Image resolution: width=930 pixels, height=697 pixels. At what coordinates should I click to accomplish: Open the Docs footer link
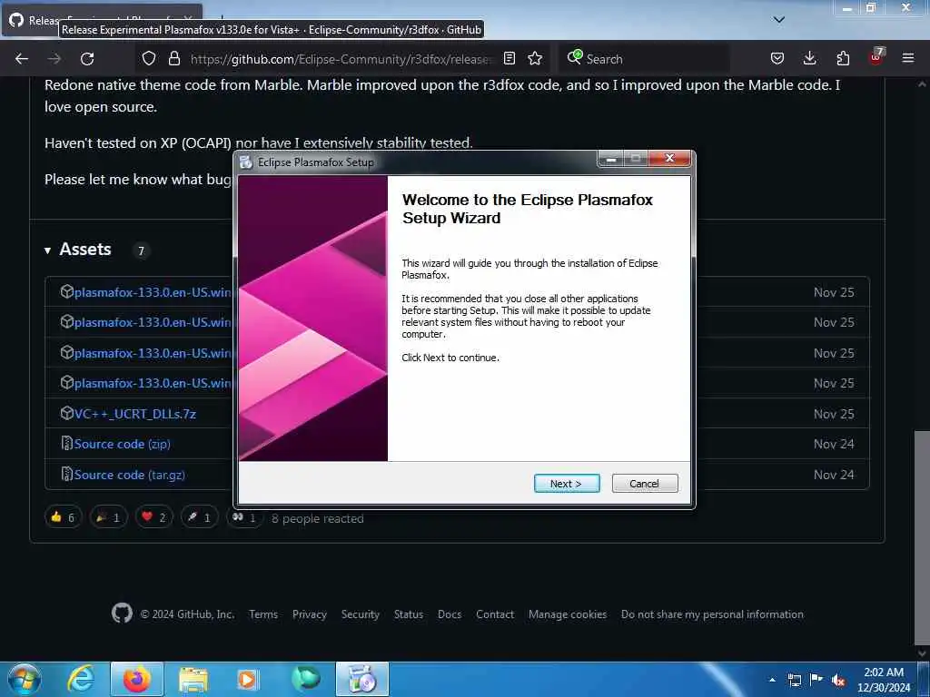point(450,614)
